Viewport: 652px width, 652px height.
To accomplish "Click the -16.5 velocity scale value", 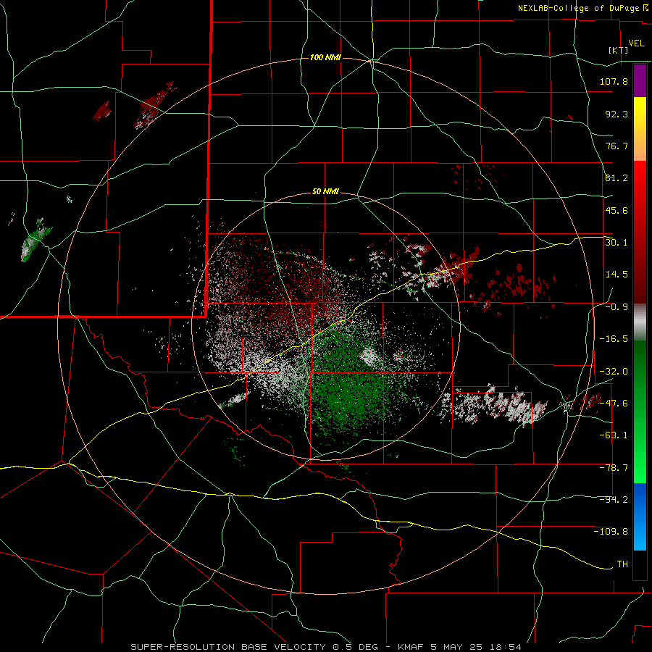I will (x=614, y=339).
